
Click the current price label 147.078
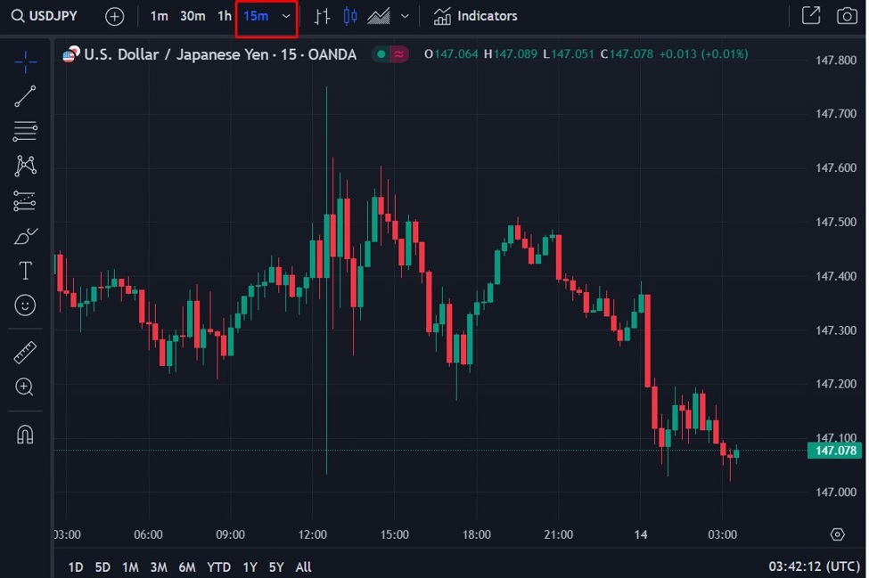coord(836,451)
